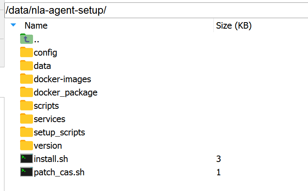The image size is (308, 191).
Task: Select the version folder icon
Action: click(26, 145)
